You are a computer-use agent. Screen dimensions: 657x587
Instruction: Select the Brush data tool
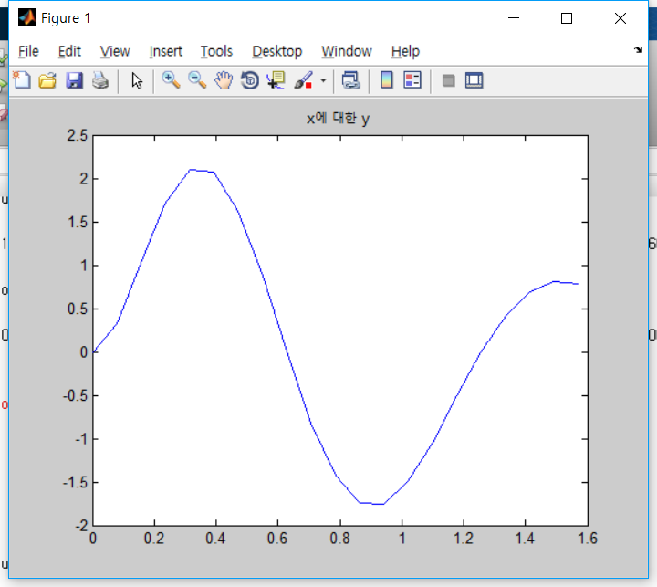click(x=303, y=80)
